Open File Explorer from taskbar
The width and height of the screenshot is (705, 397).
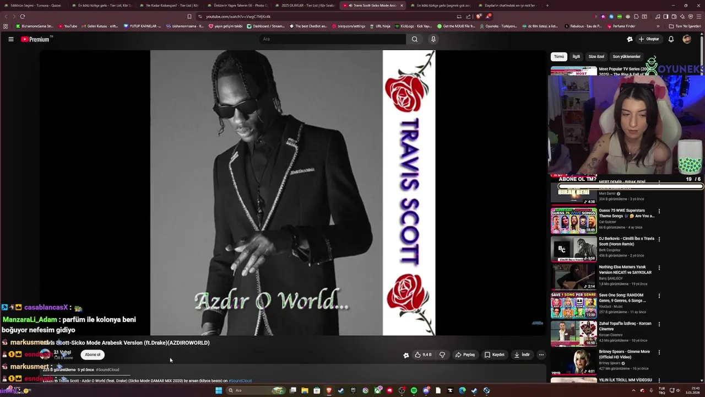305,390
